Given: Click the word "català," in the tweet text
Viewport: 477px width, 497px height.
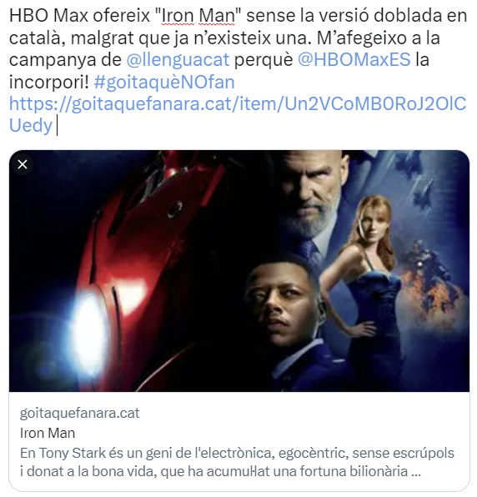Looking at the screenshot, I should point(38,38).
